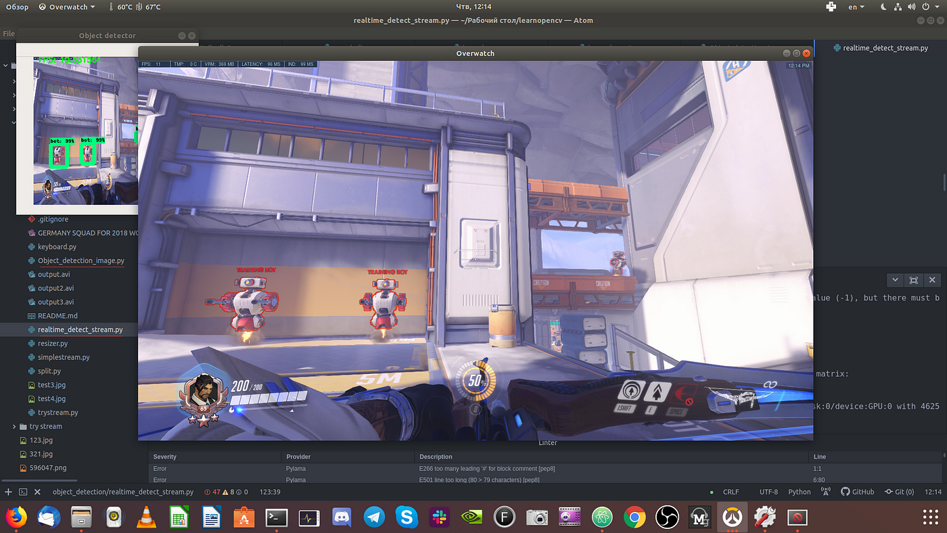
Task: Open terminal panel icon in Atom status bar
Action: tap(23, 492)
